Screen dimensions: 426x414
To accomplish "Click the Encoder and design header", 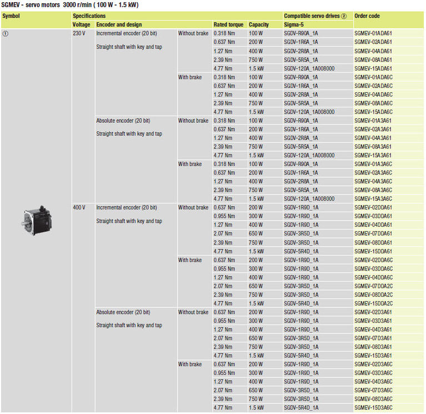I will (119, 25).
